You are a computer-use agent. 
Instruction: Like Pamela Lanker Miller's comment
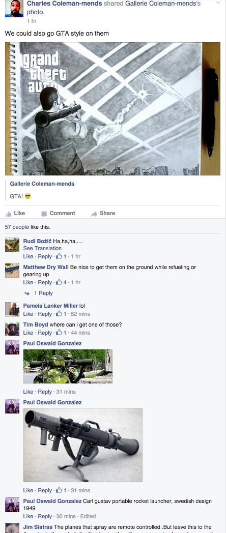(x=28, y=314)
